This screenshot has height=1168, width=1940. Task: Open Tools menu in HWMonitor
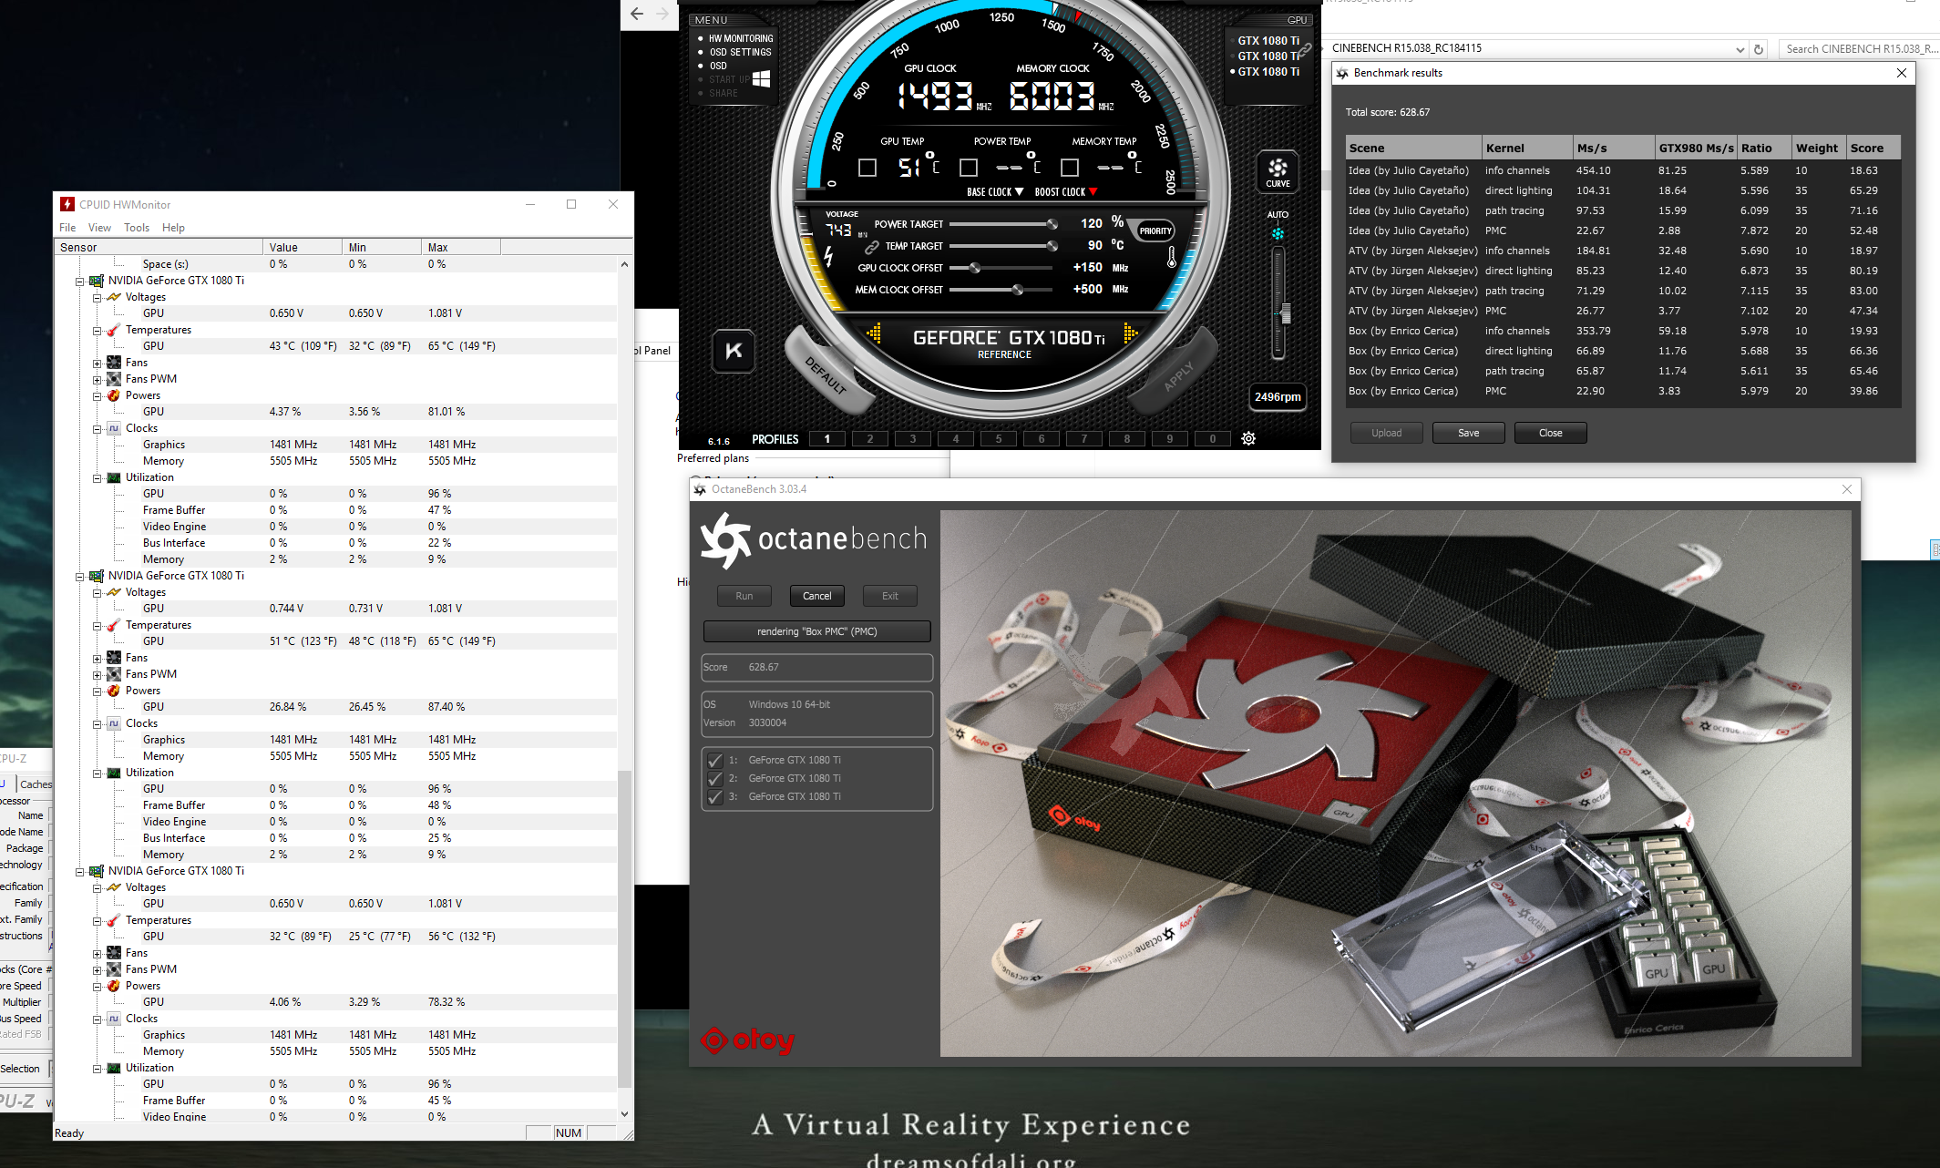point(137,228)
